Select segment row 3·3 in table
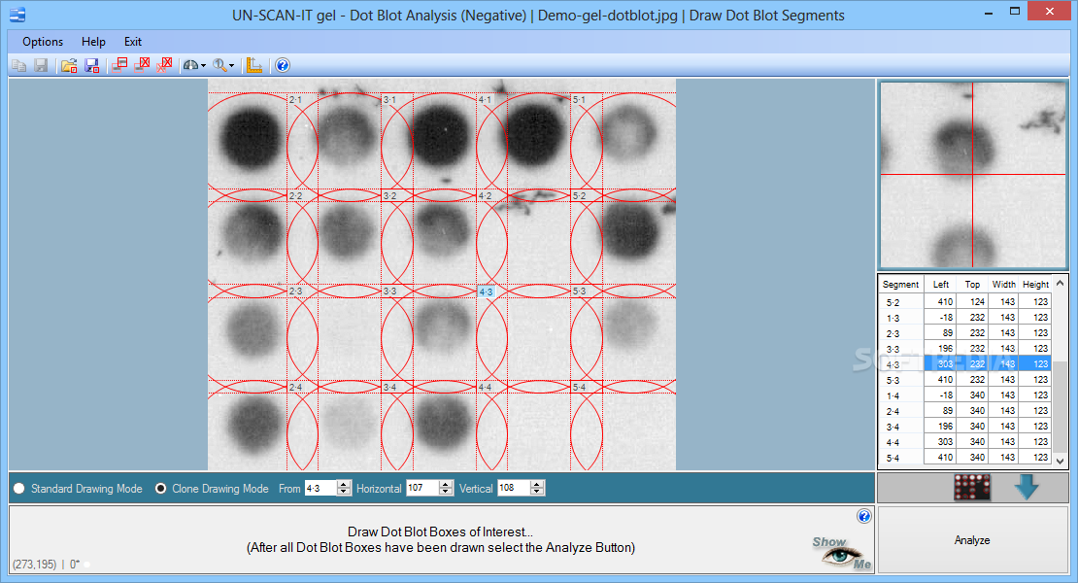 (x=965, y=349)
